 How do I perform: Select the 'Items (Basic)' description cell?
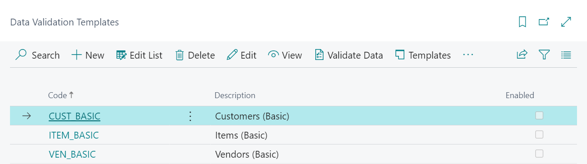(x=241, y=135)
